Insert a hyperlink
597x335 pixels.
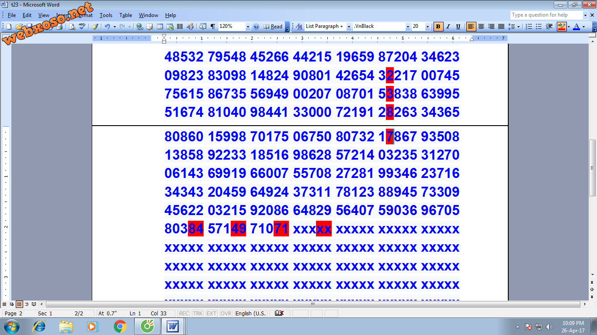point(139,27)
